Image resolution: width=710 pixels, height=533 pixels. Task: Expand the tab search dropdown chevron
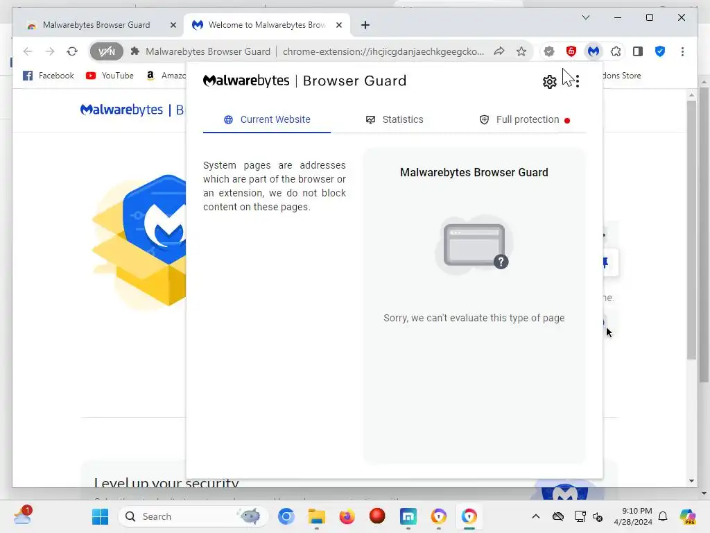[x=585, y=17]
